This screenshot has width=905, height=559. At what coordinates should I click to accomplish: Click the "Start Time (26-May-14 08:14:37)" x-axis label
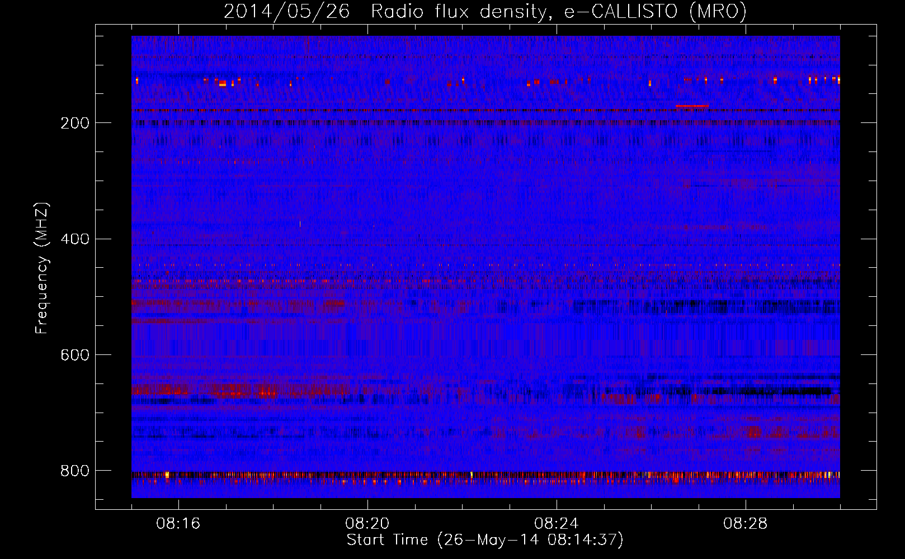coord(485,540)
